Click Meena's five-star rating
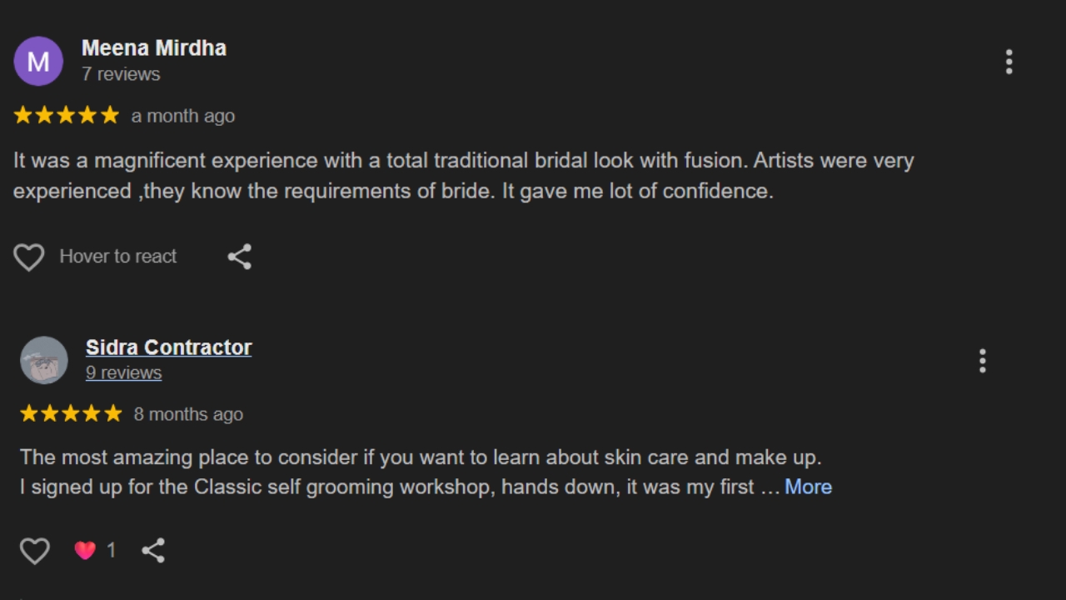 [67, 116]
